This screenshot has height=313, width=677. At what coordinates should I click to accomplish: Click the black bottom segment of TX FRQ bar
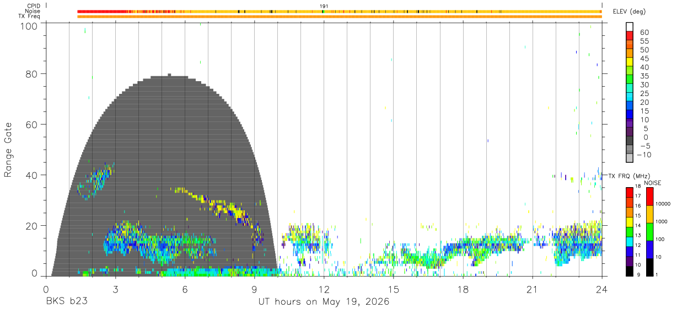pos(629,271)
